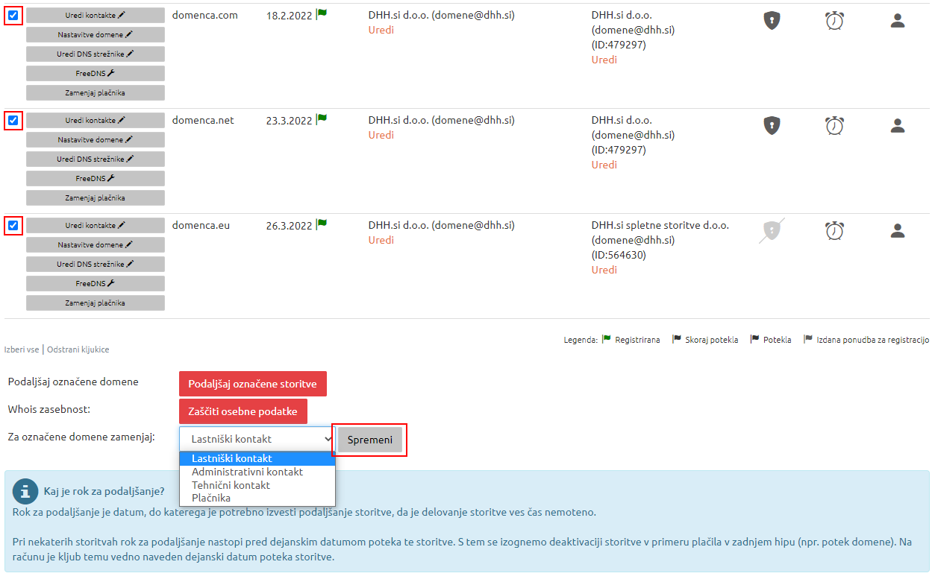Select Administrativni kontakt option
935x579 pixels.
pos(257,472)
